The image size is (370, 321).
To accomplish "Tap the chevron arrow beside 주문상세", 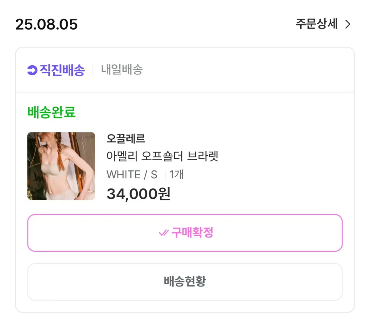I will [x=348, y=24].
